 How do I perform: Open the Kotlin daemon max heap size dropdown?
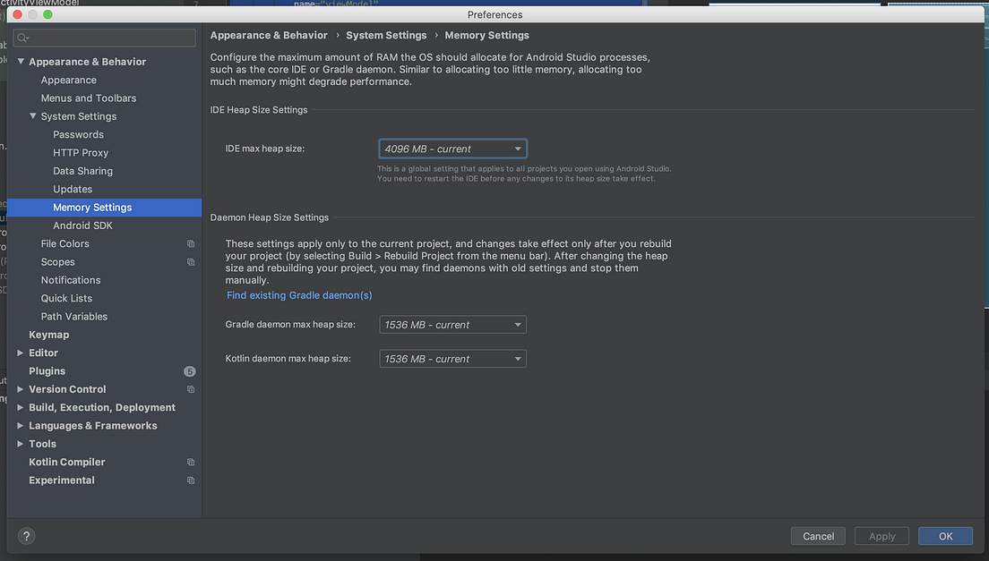coord(452,359)
